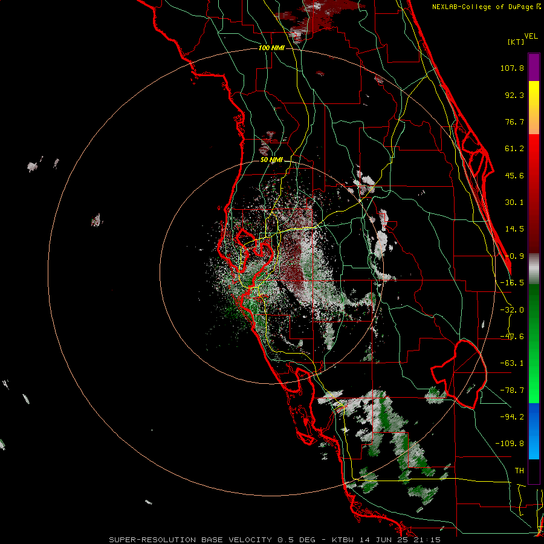Click the -109.8 velocity scale value
Screen dimensions: 544x544
[x=510, y=444]
